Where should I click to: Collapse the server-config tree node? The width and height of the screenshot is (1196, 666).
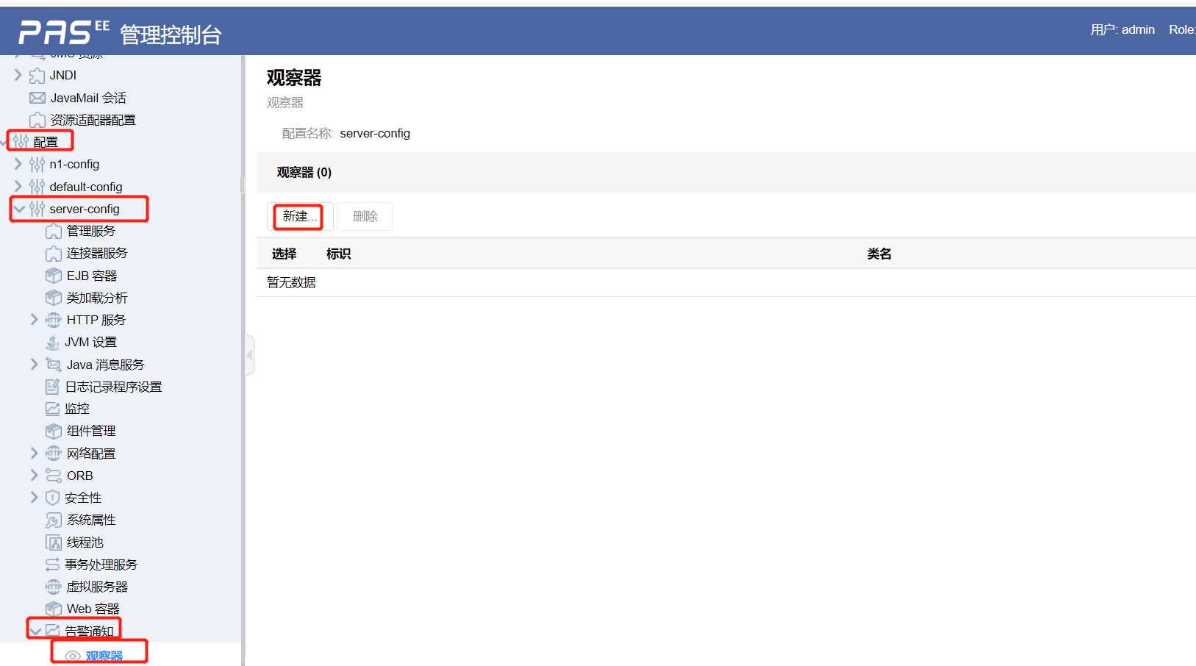20,209
